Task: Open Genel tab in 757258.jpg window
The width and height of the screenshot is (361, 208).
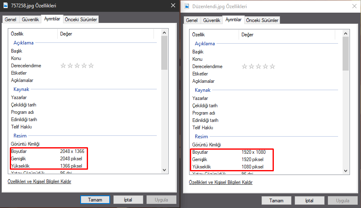Action: pos(11,20)
